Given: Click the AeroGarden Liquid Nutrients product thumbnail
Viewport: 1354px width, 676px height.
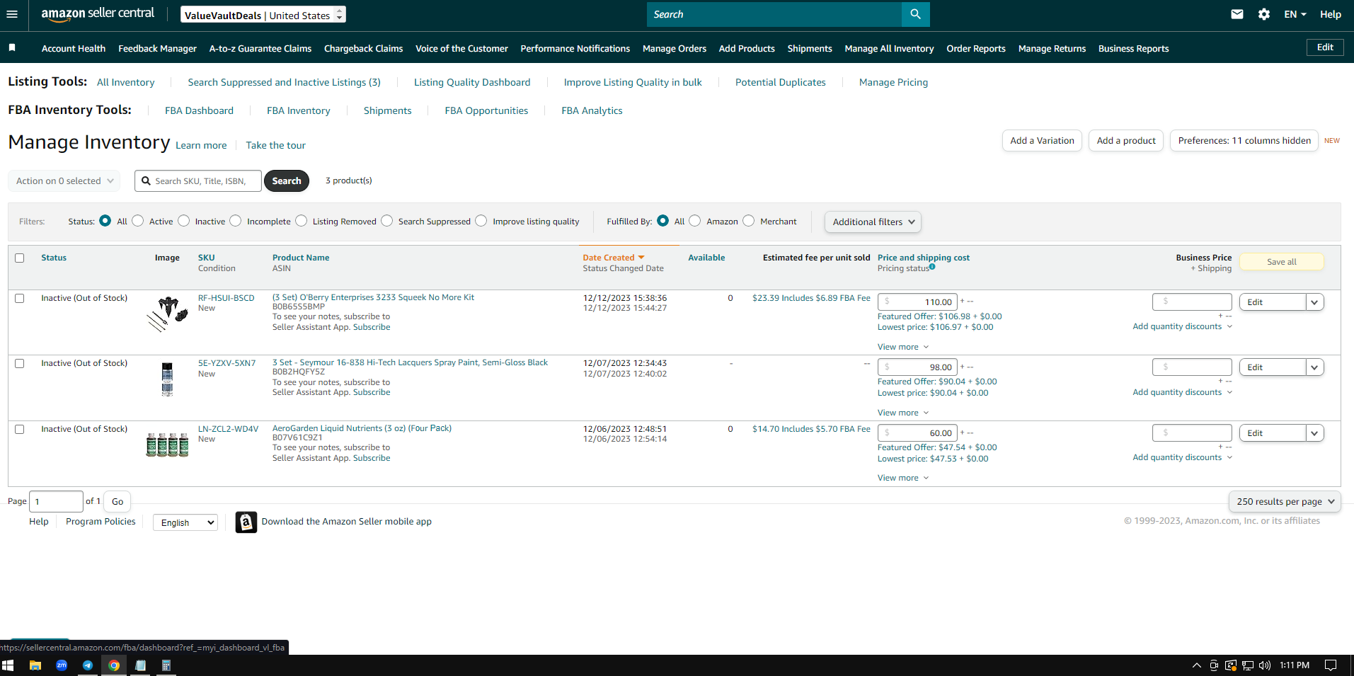Looking at the screenshot, I should 167,445.
